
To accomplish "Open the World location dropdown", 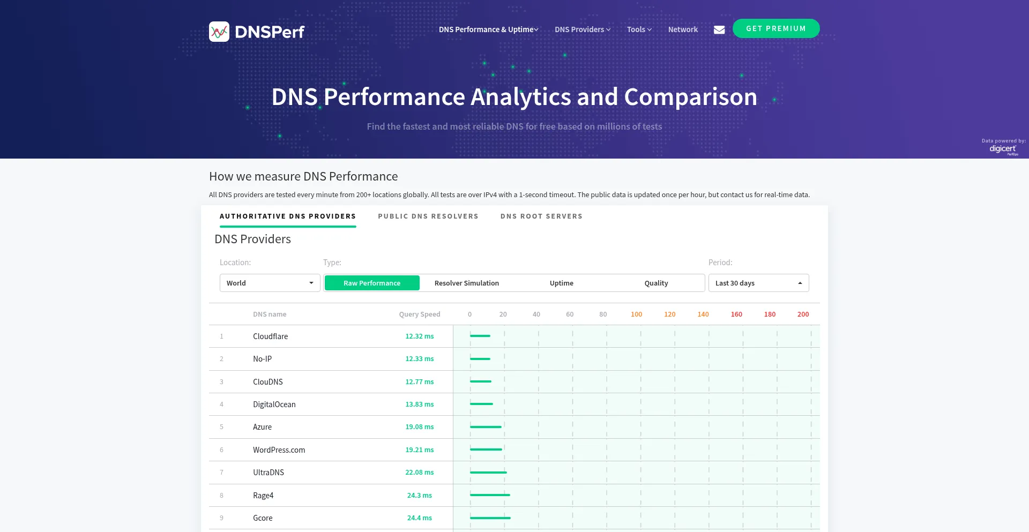I will pos(270,283).
